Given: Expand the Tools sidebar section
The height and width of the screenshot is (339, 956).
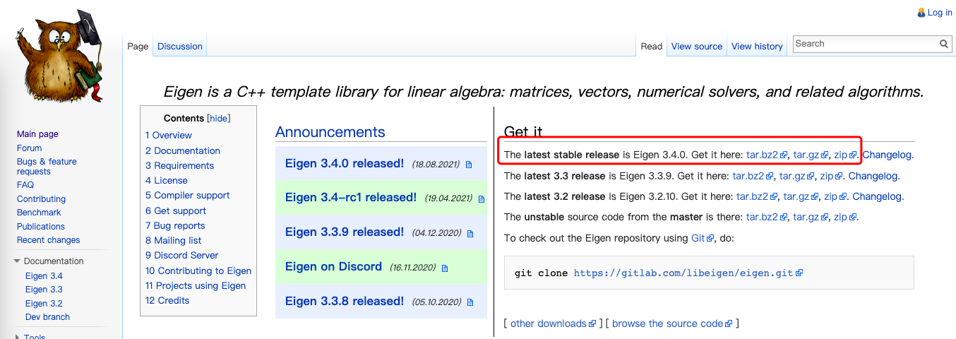Looking at the screenshot, I should (18, 337).
